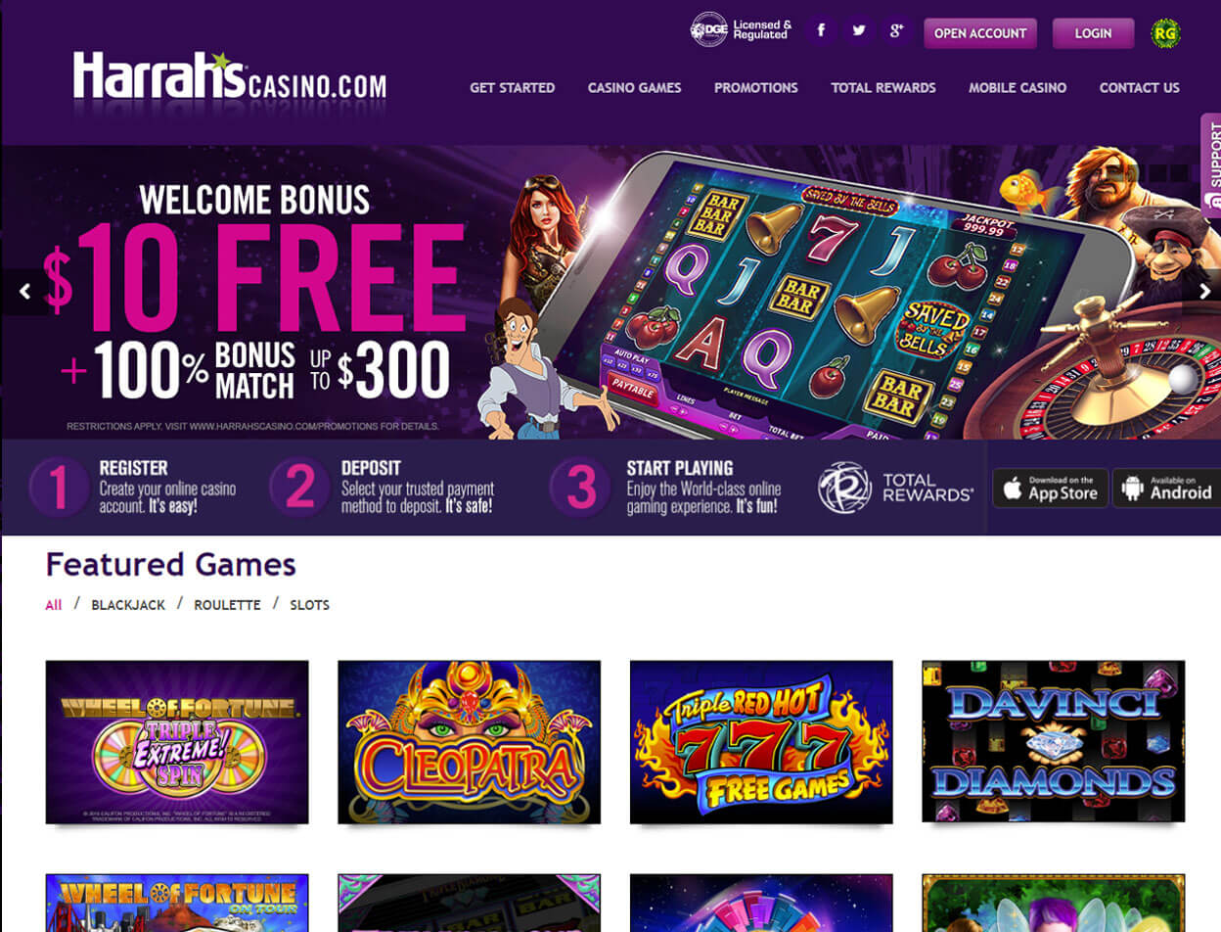Open the Facebook social icon
Image resolution: width=1221 pixels, height=932 pixels.
click(821, 31)
